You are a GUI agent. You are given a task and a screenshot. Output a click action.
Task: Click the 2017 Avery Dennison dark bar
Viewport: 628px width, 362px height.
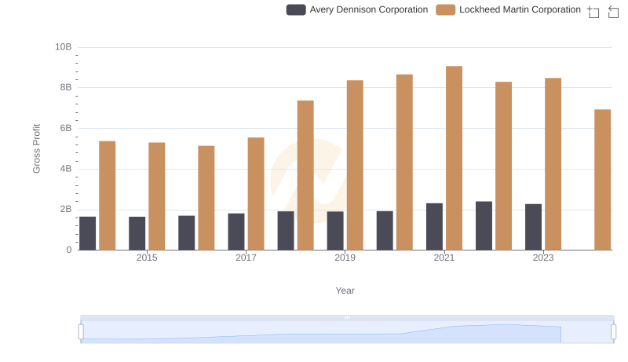pos(236,232)
